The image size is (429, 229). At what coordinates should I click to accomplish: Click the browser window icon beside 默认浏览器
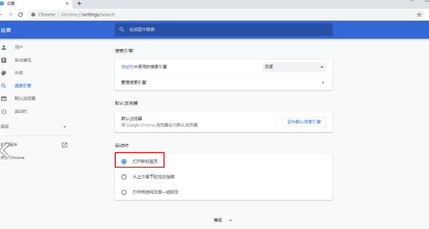point(4,99)
